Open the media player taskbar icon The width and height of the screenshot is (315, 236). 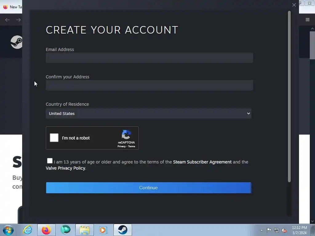tap(103, 230)
